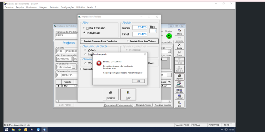Click the Versão 2.0.72 status bar entry
Image resolution: width=265 pixels, height=132 pixels.
(183, 125)
